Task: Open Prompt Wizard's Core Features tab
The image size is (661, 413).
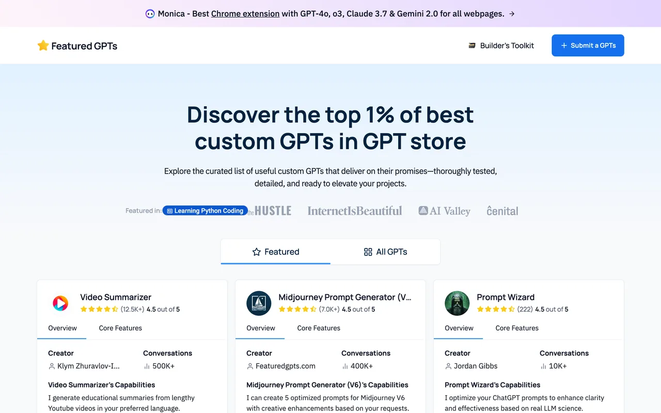Action: tap(517, 328)
